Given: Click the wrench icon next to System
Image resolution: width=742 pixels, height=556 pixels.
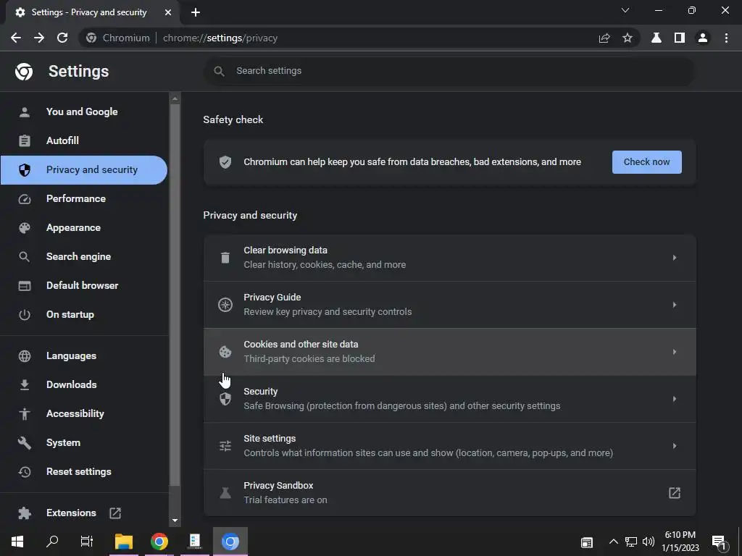Looking at the screenshot, I should (25, 443).
